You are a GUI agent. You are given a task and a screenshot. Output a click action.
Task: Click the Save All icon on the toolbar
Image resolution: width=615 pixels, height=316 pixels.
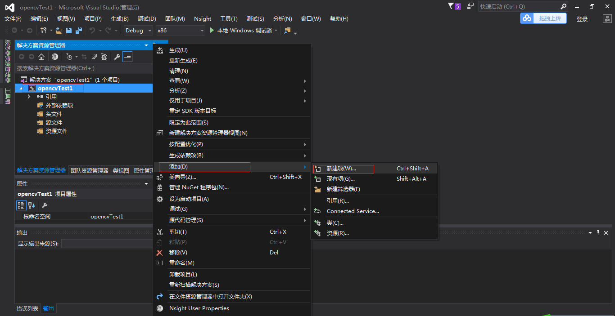(x=79, y=30)
